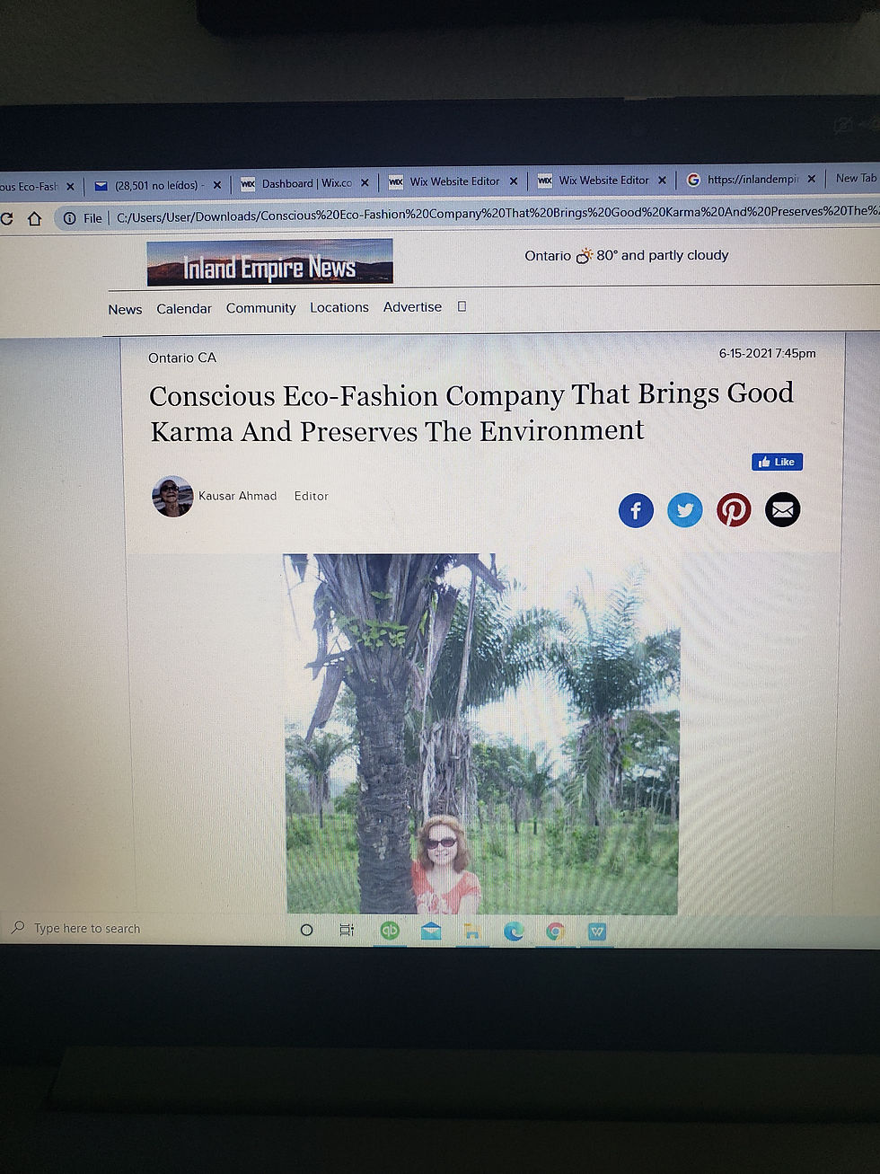Image resolution: width=880 pixels, height=1174 pixels.
Task: Click the browser home button
Action: (x=34, y=218)
